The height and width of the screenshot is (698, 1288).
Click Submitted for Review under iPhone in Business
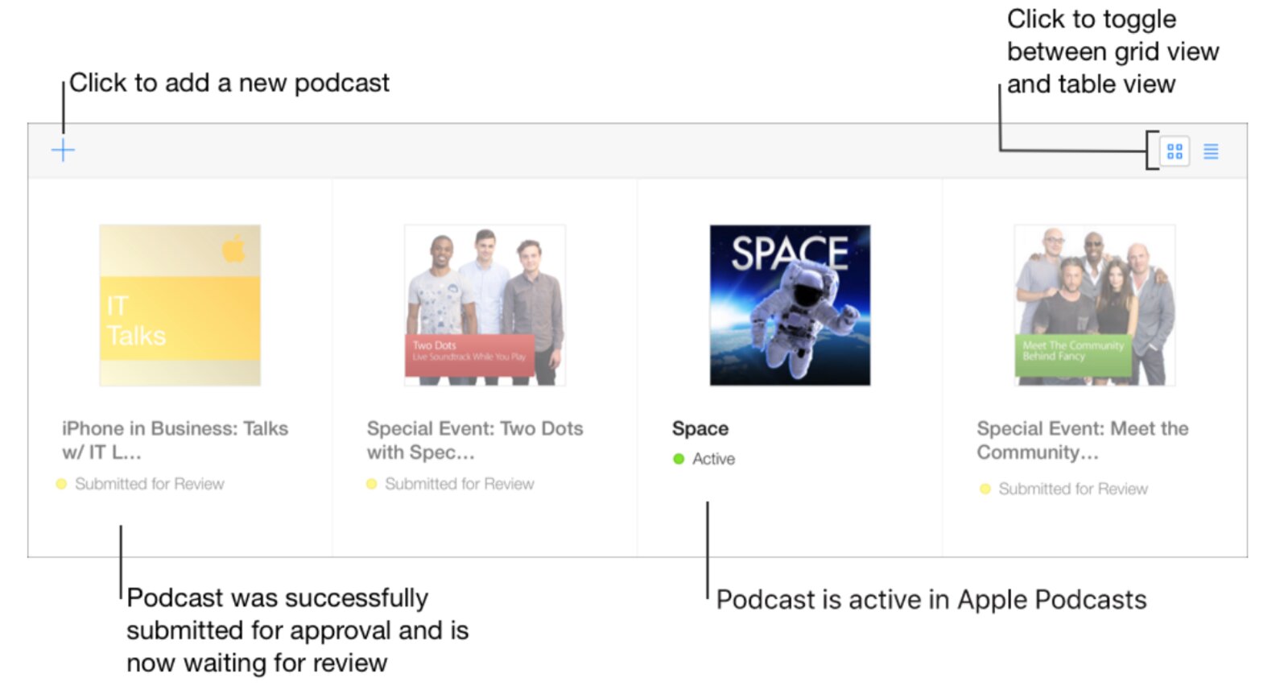coord(150,484)
